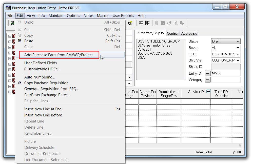Image resolution: width=253 pixels, height=164 pixels.
Task: Click the icon beside Copy Purchase Requisition
Action: tap(19, 83)
